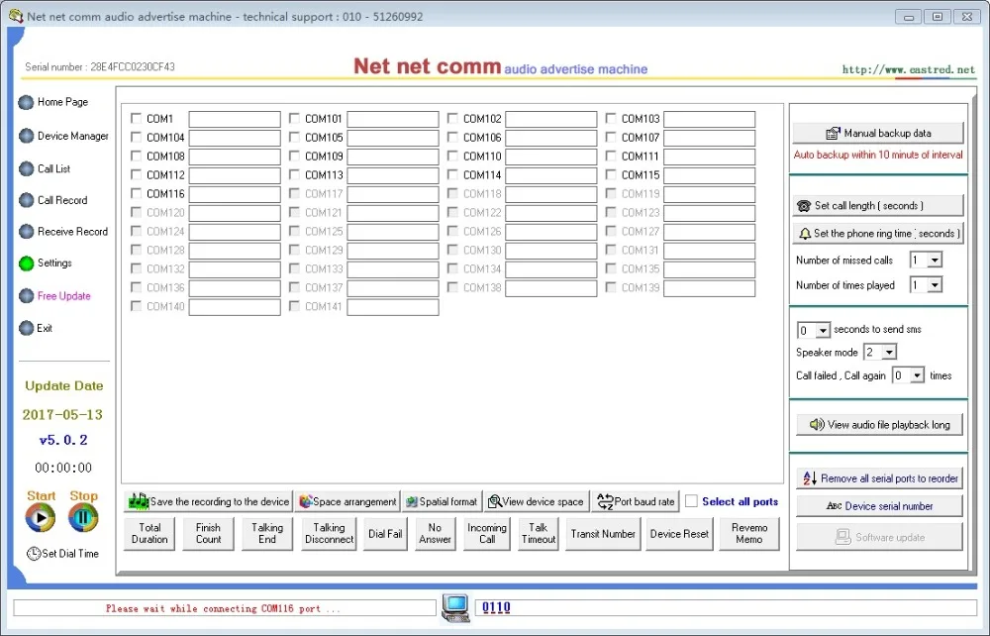
Task: Expand the seconds to send sms dropdown
Action: tap(822, 330)
